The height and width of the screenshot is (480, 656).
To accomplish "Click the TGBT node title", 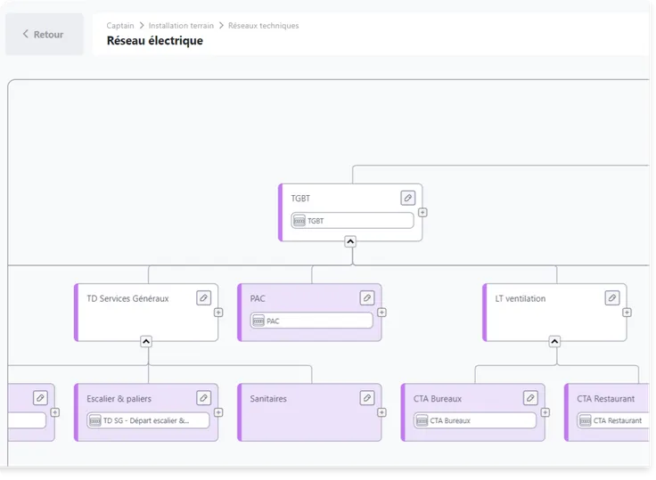I will coord(300,199).
